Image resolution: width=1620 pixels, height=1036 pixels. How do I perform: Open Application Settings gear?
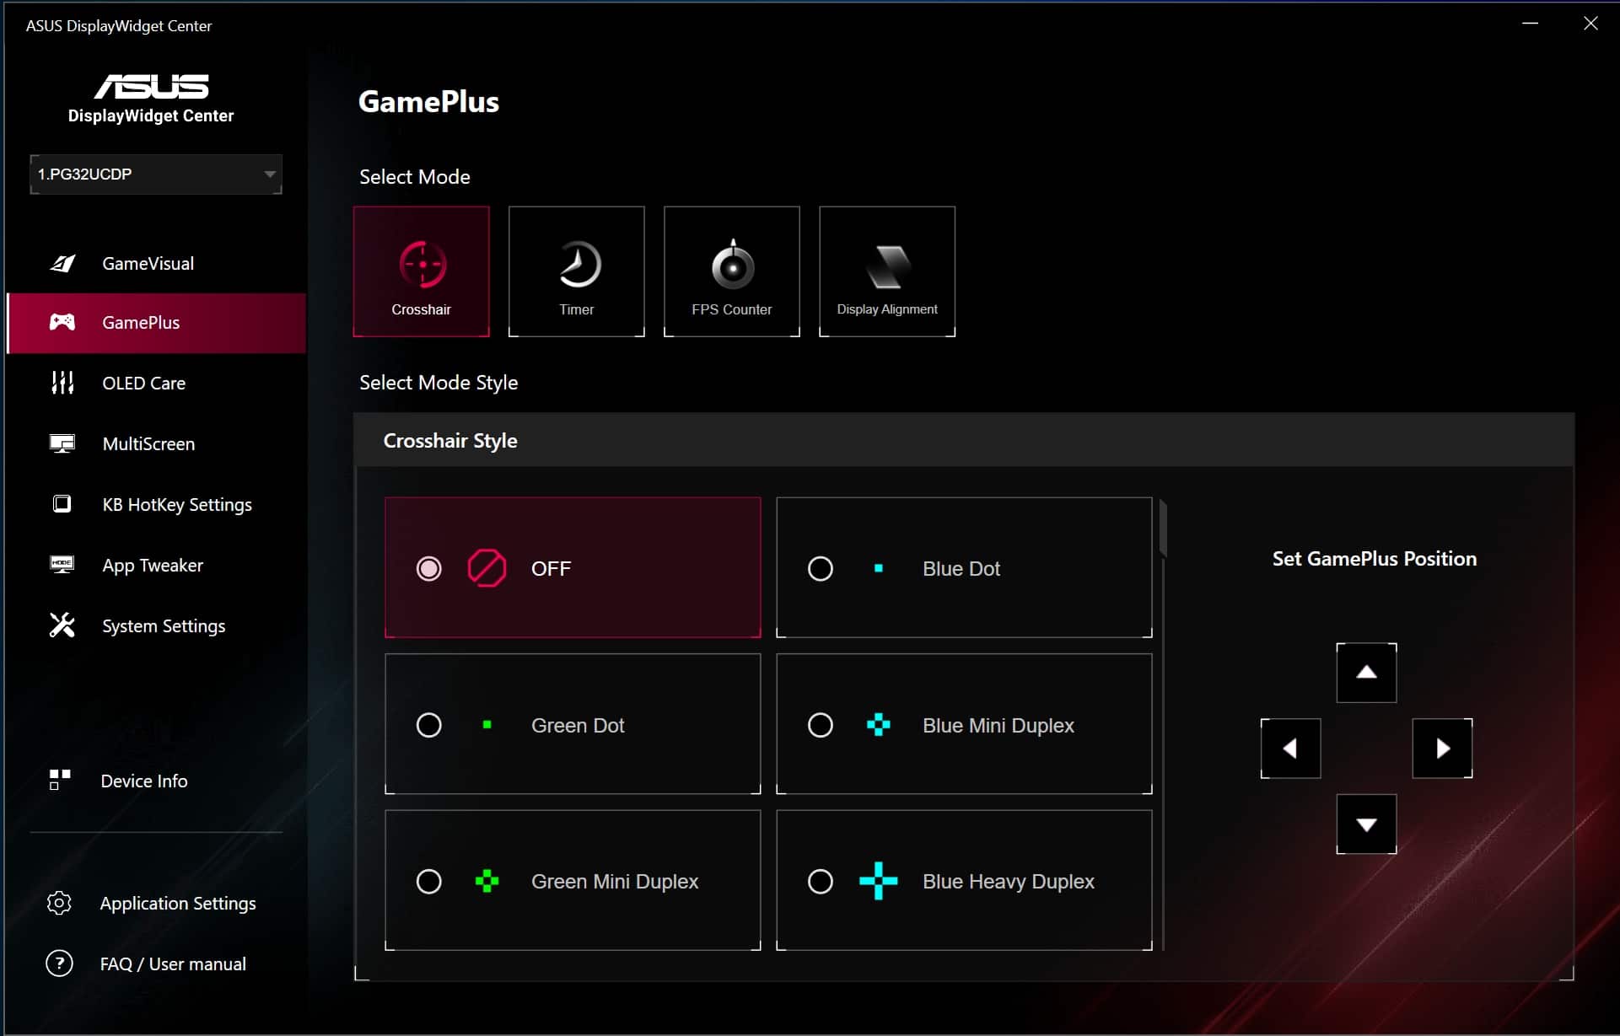coord(59,903)
